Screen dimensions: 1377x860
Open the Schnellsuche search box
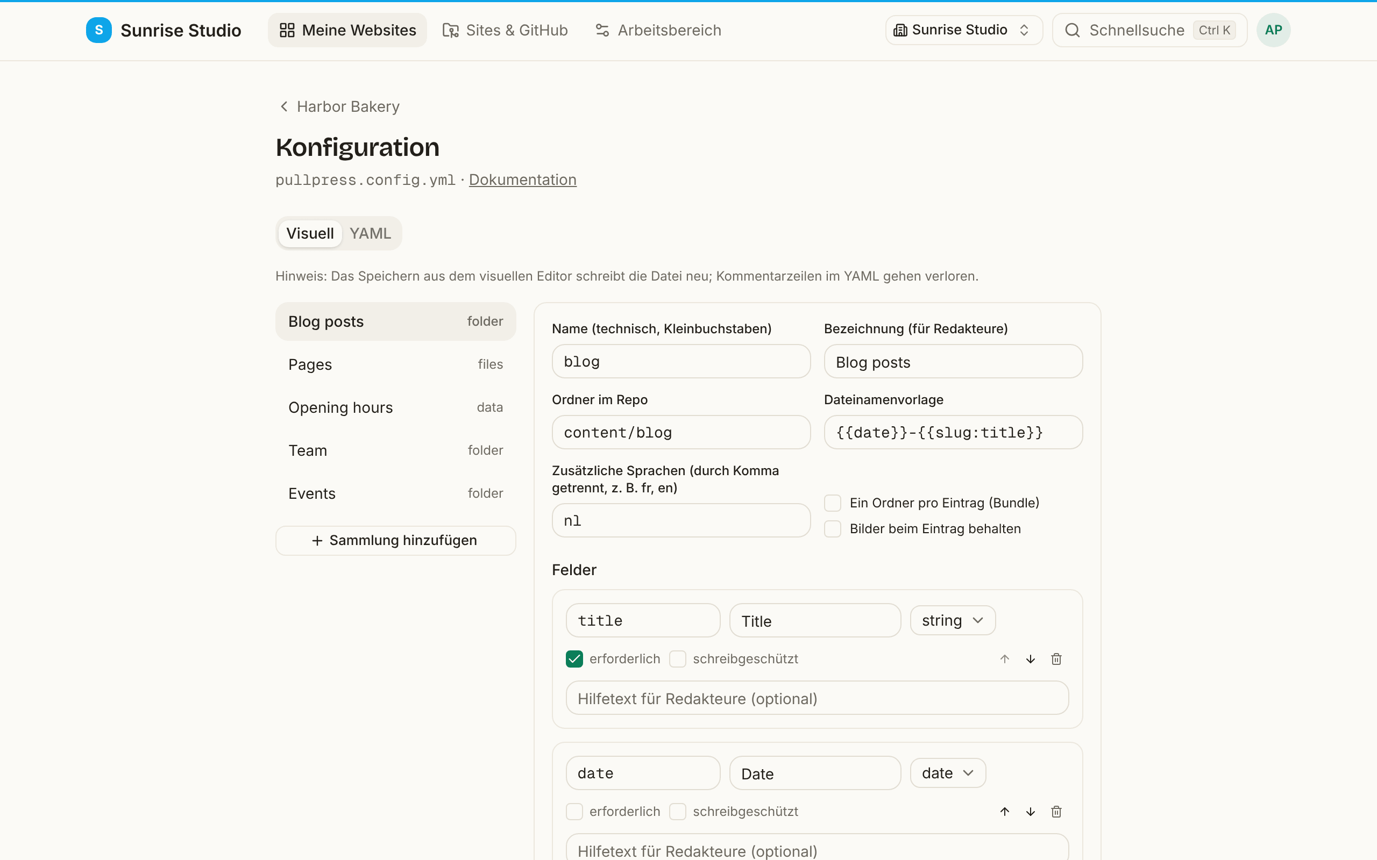click(1149, 30)
